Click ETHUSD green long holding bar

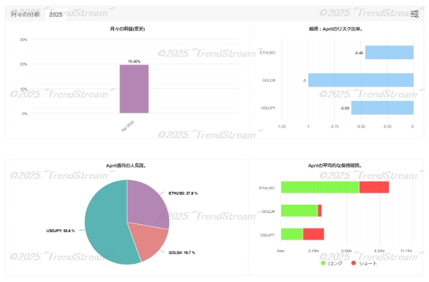tap(320, 187)
